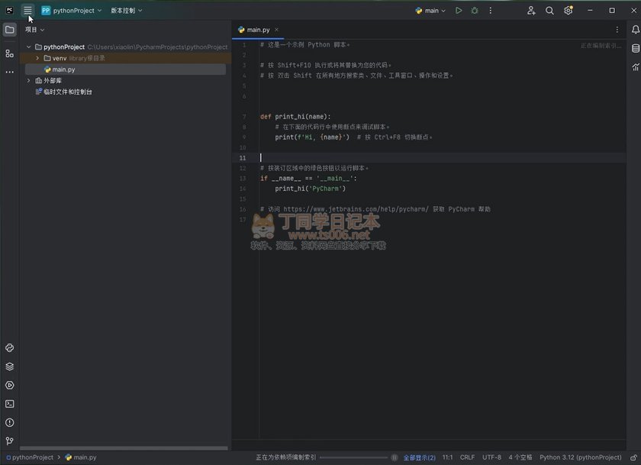Open the Structure tool window
The height and width of the screenshot is (465, 641).
point(10,53)
